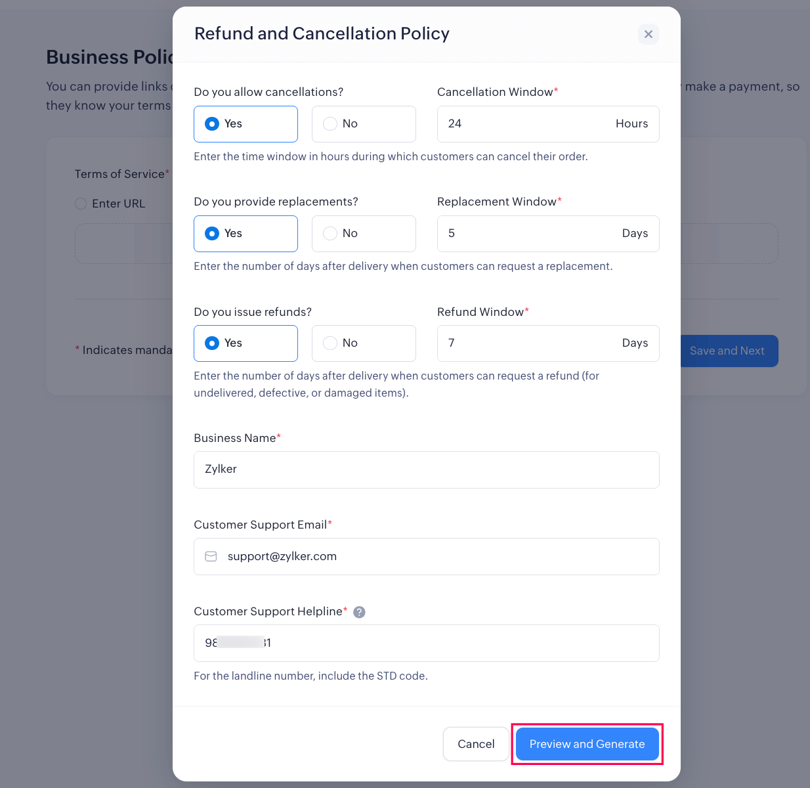The image size is (810, 788).
Task: Click Preview and Generate button
Action: [x=587, y=744]
